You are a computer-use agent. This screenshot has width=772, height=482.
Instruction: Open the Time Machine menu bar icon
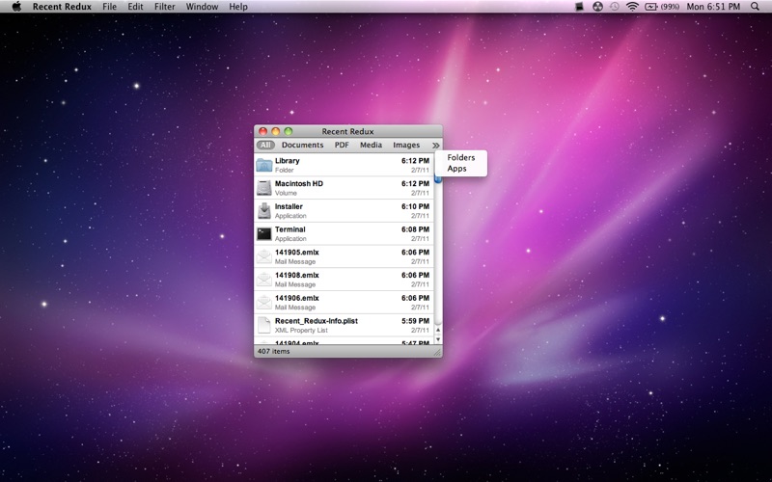(x=615, y=7)
